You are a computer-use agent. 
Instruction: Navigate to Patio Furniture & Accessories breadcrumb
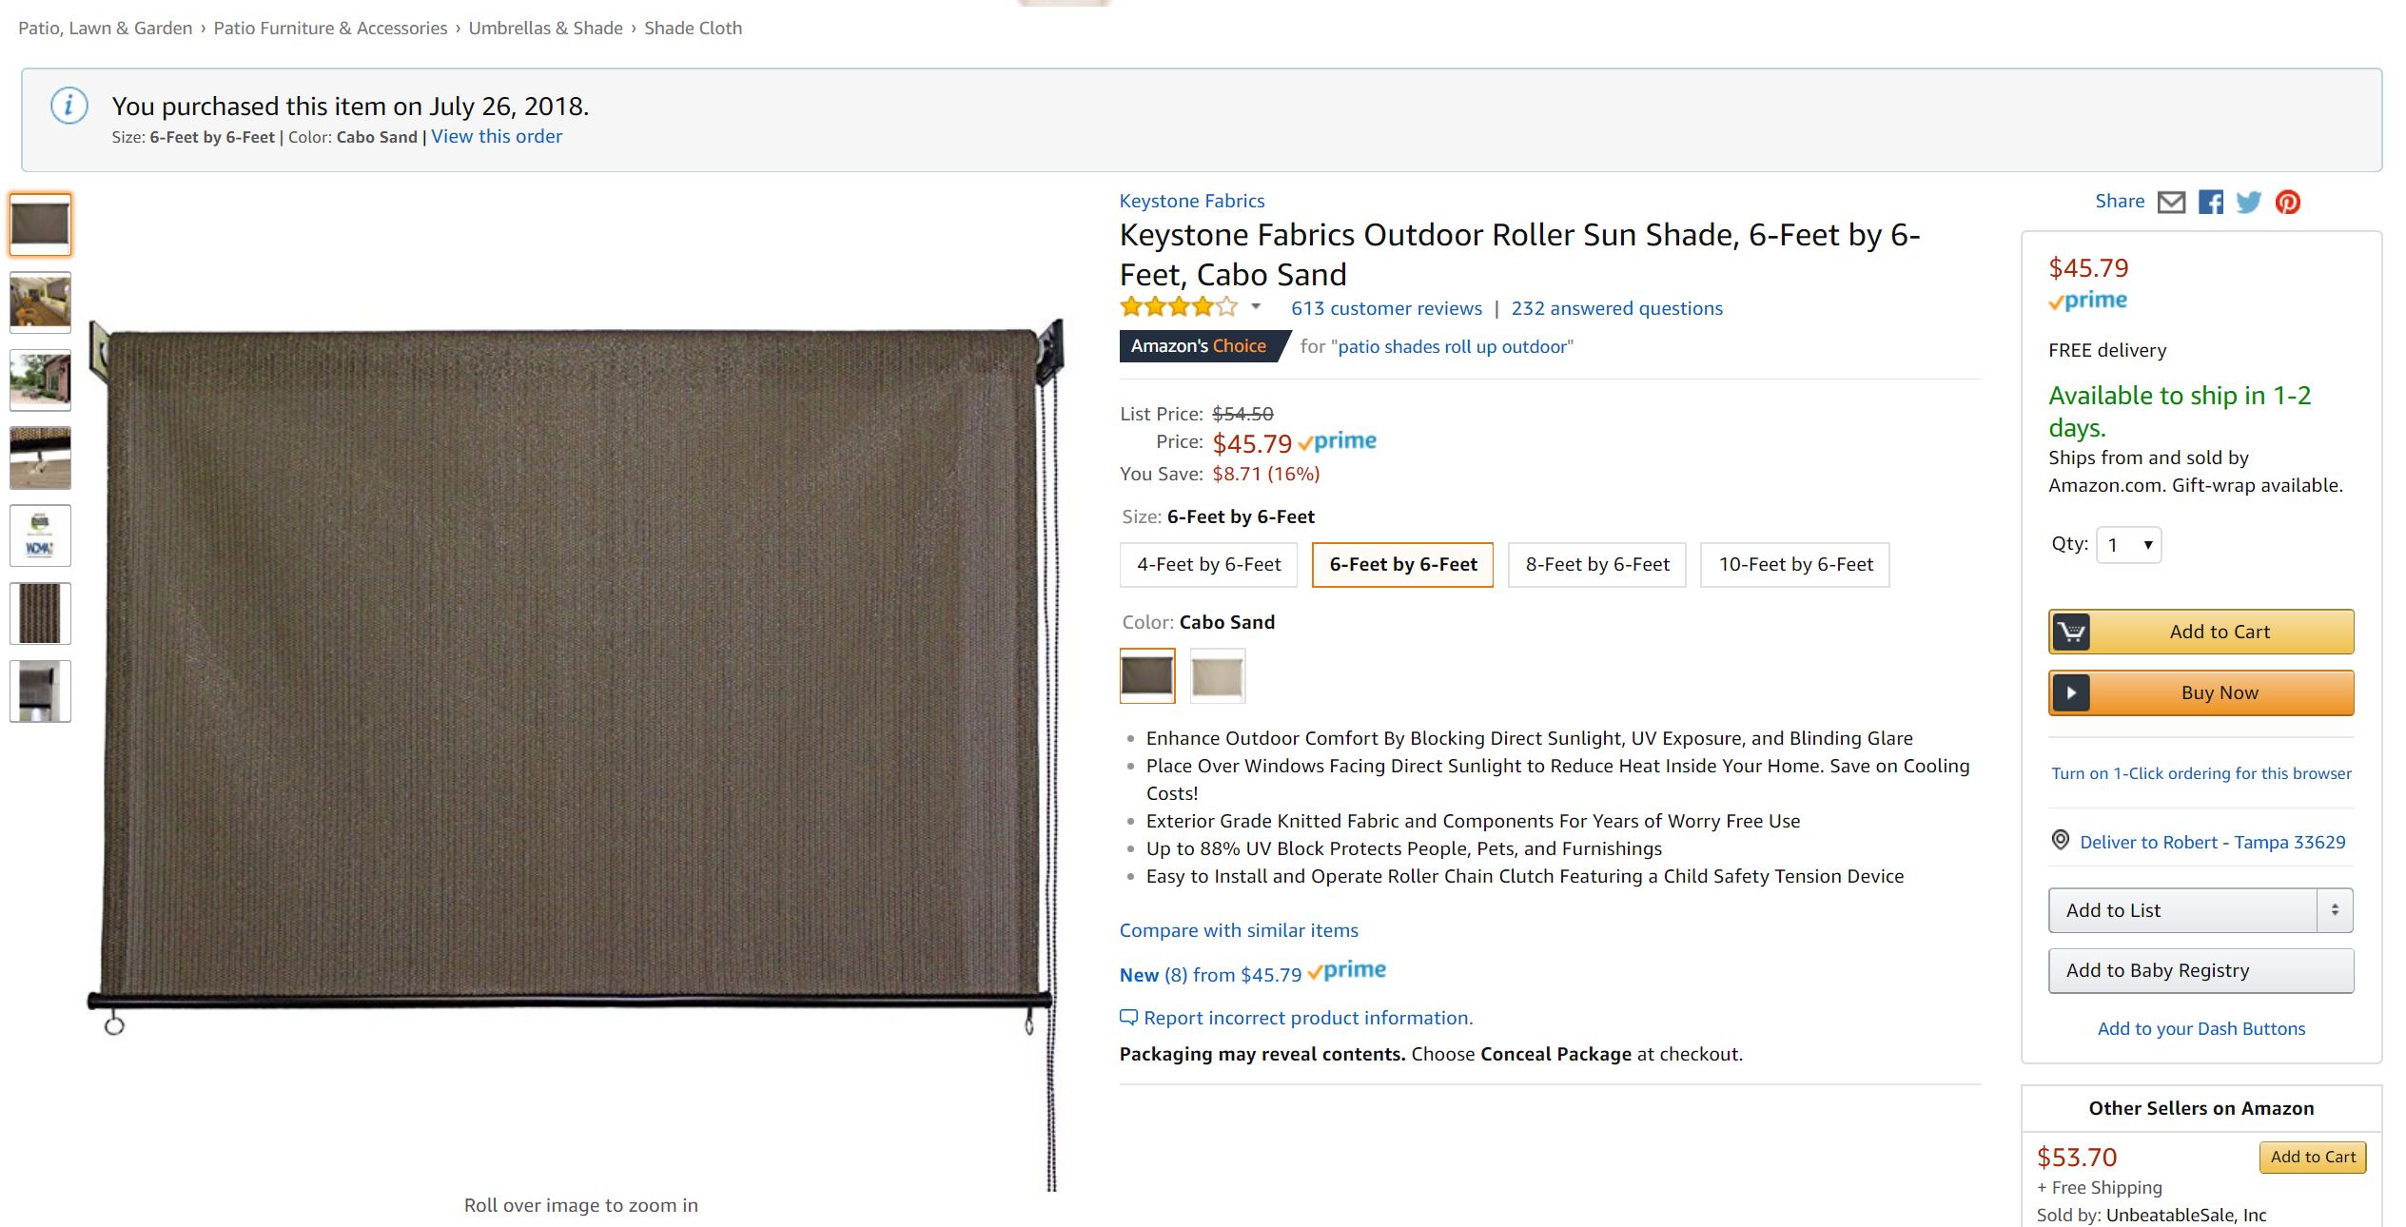tap(330, 29)
